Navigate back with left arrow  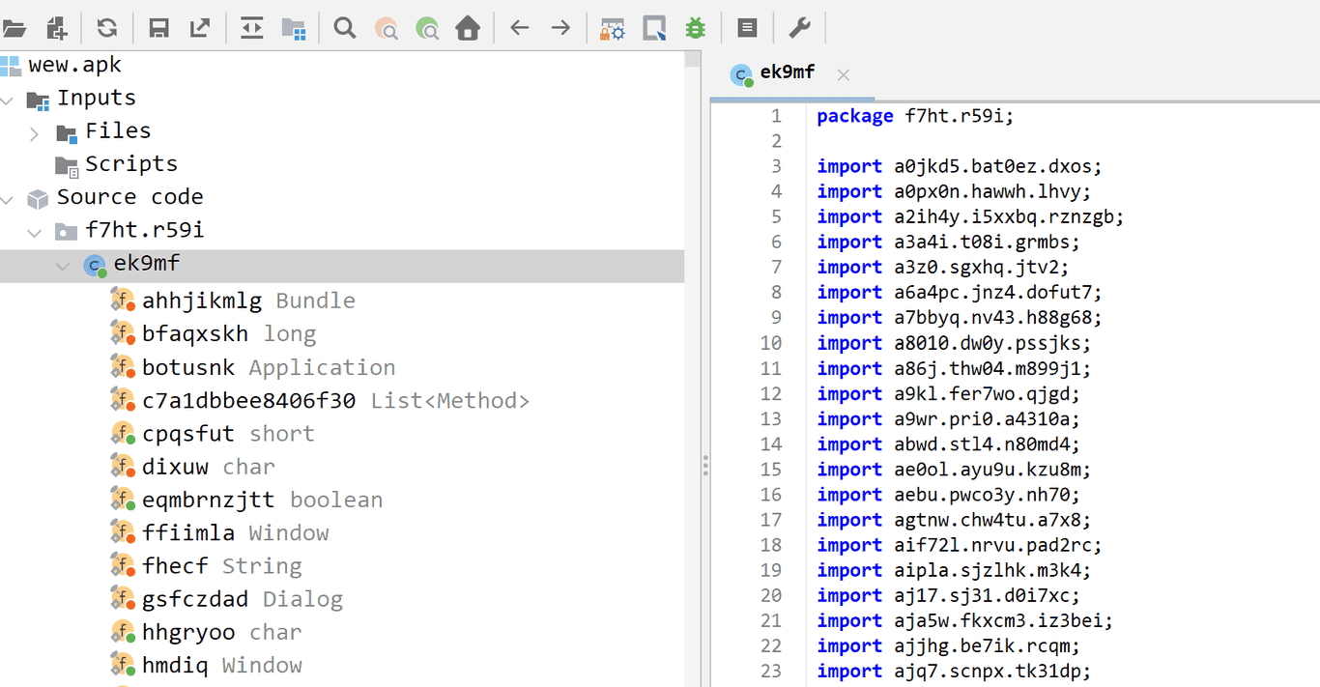pos(520,28)
